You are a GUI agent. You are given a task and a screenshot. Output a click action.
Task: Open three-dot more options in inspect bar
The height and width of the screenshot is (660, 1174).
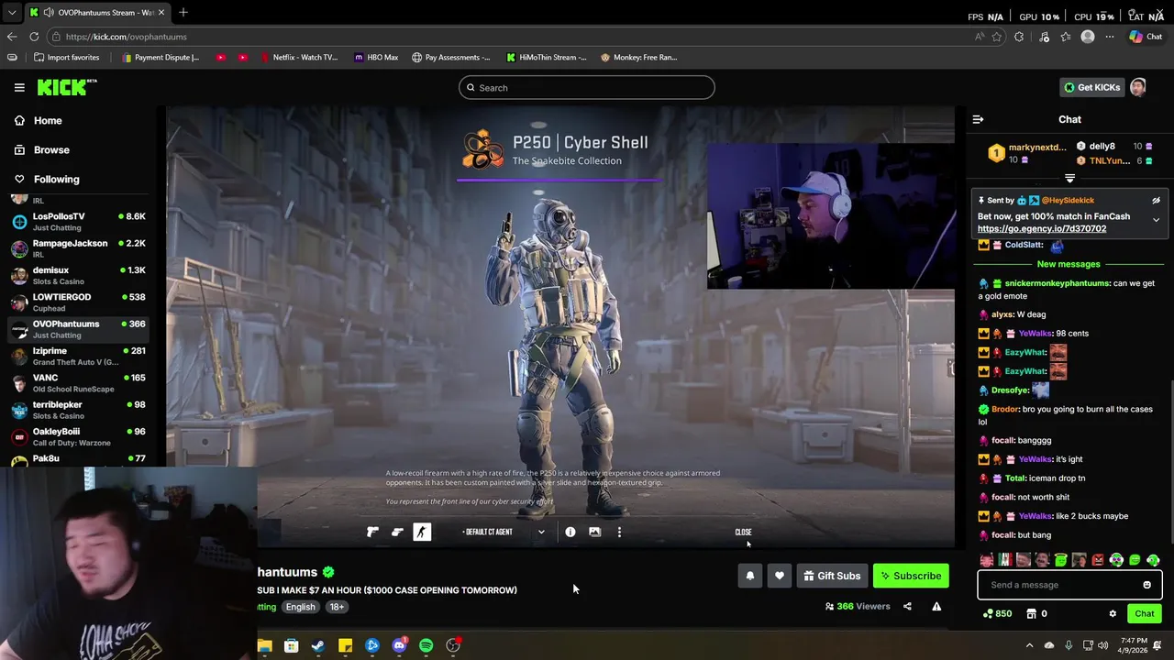coord(619,532)
